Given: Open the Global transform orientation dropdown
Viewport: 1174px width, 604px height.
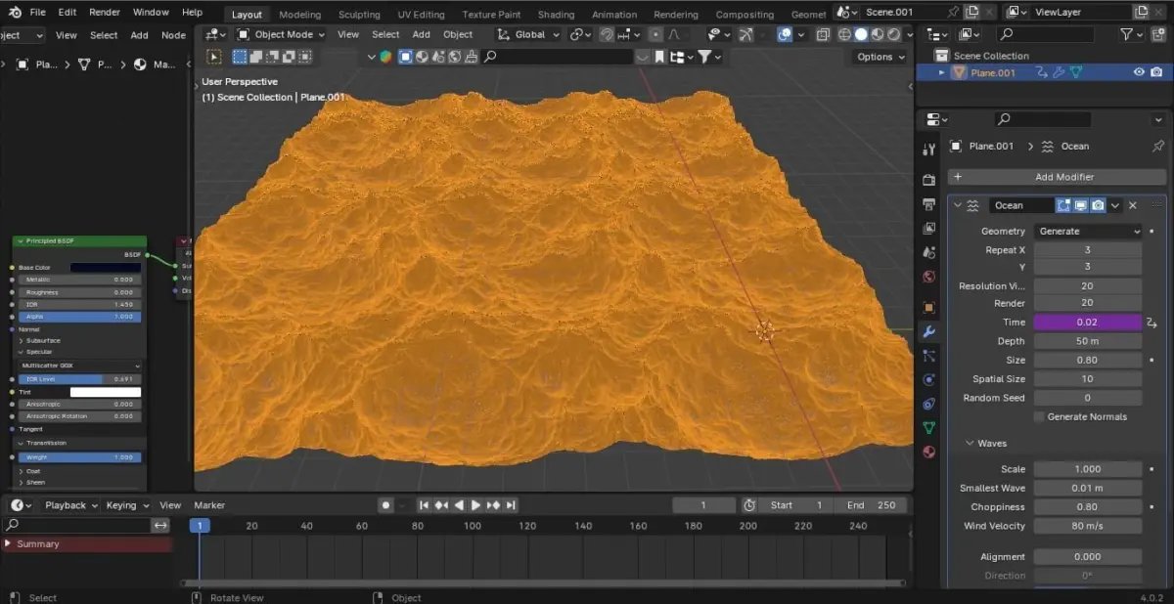Looking at the screenshot, I should 529,34.
